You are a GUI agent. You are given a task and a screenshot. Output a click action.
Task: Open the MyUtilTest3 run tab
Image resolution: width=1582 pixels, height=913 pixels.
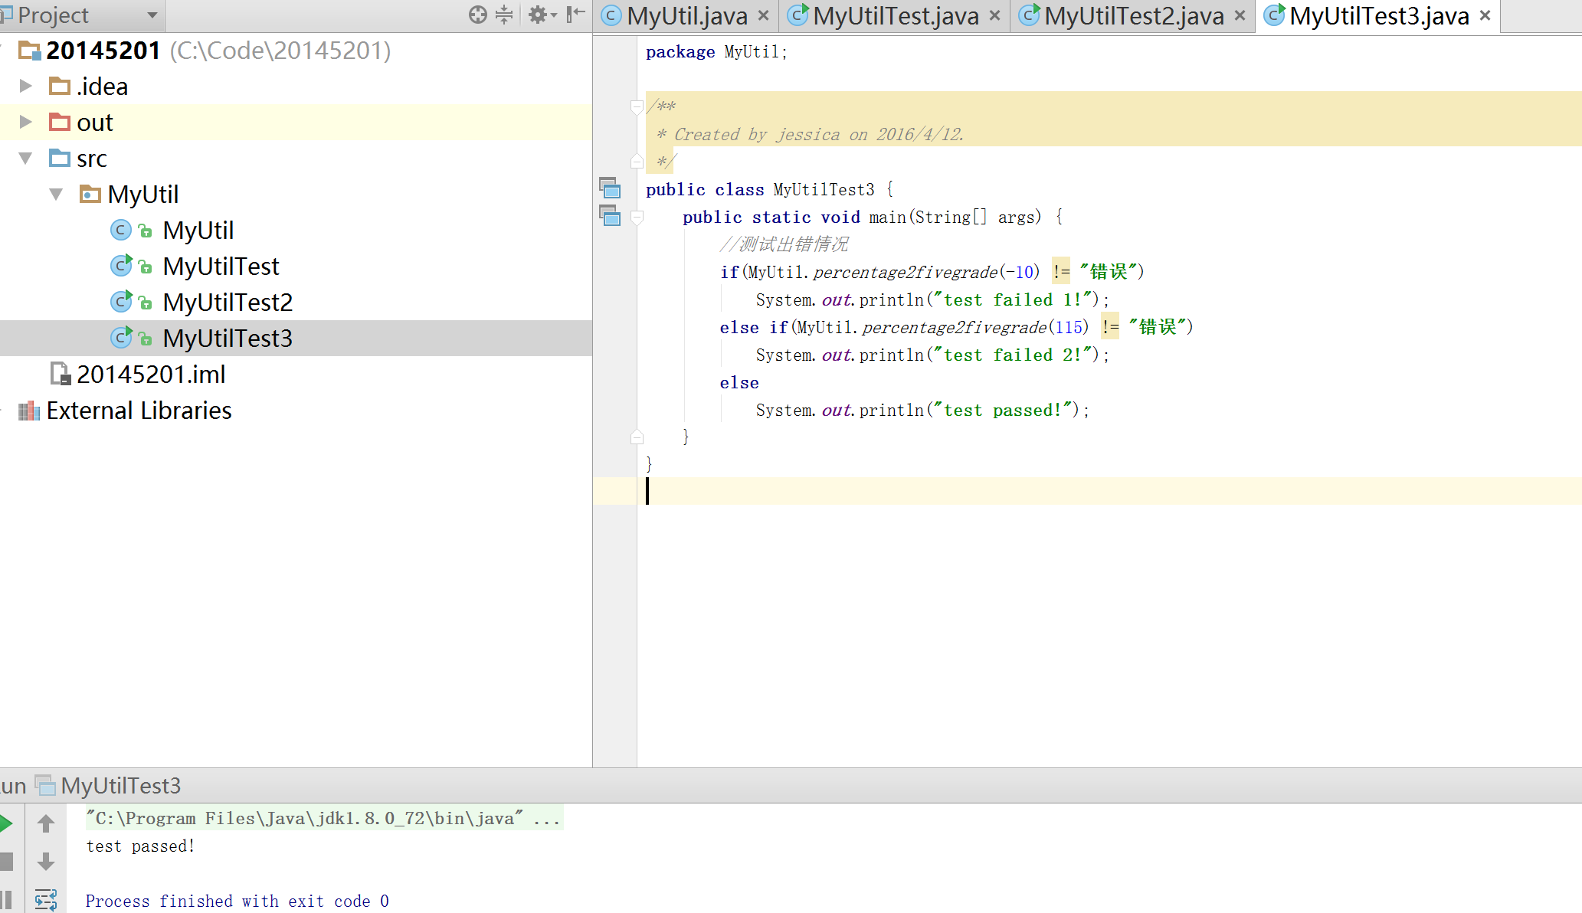tap(109, 786)
